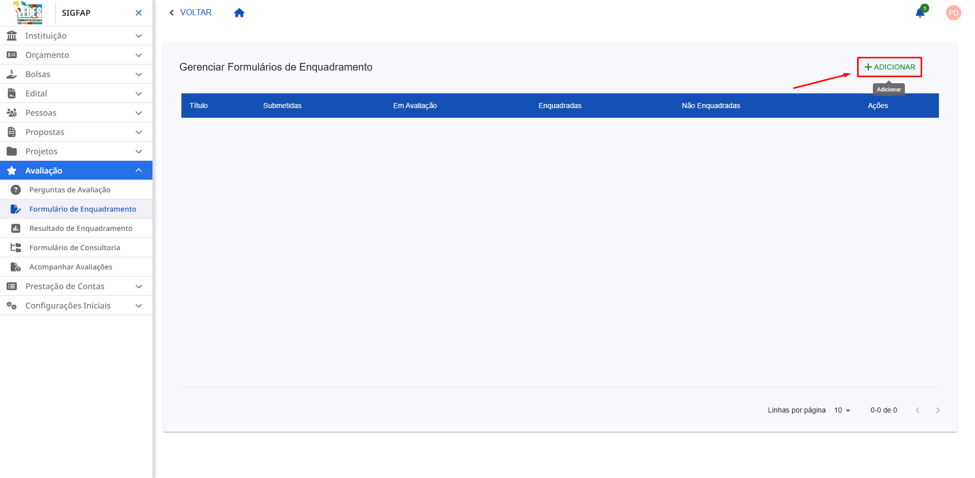The height and width of the screenshot is (478, 975).
Task: Open the Resultado de Enquadramento icon
Action: click(x=15, y=228)
